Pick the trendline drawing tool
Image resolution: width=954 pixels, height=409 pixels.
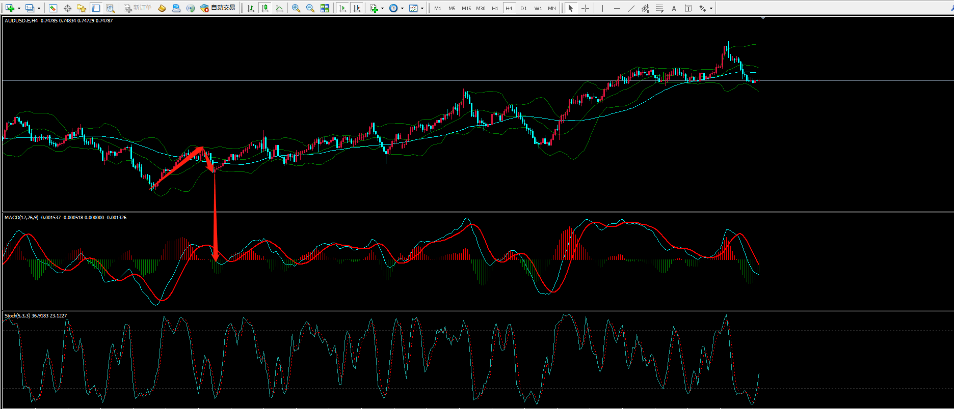click(x=631, y=8)
